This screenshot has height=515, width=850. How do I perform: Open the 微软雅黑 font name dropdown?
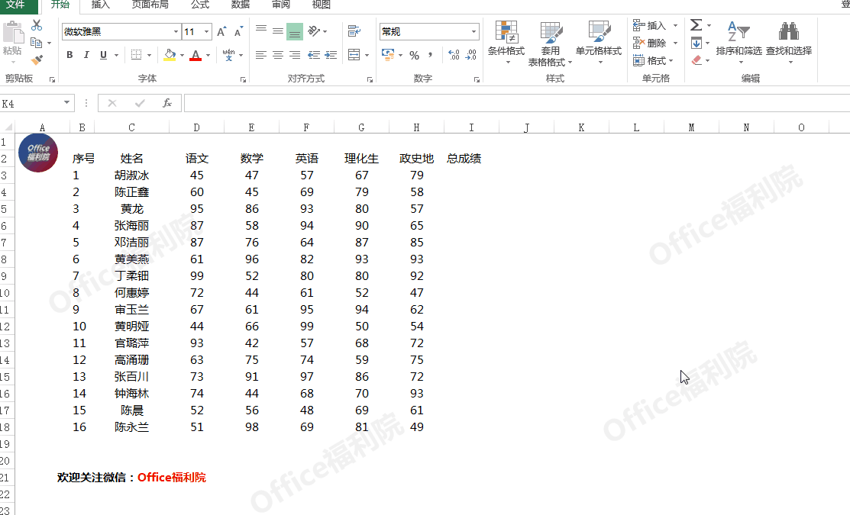[x=176, y=31]
